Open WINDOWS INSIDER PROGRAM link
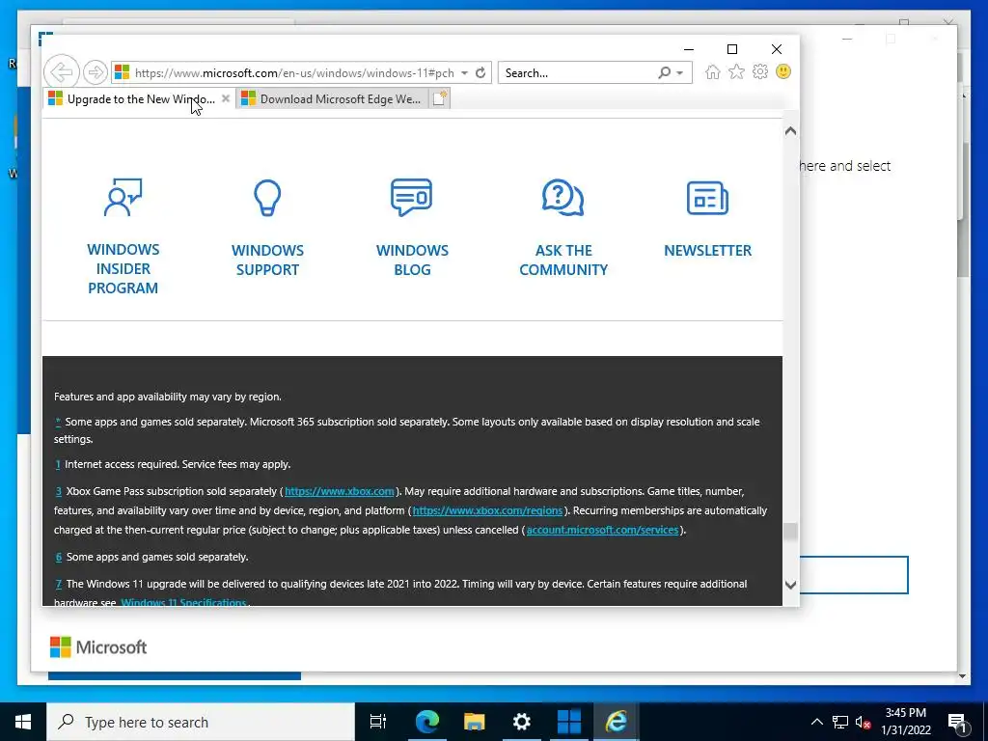The width and height of the screenshot is (988, 741). click(123, 268)
